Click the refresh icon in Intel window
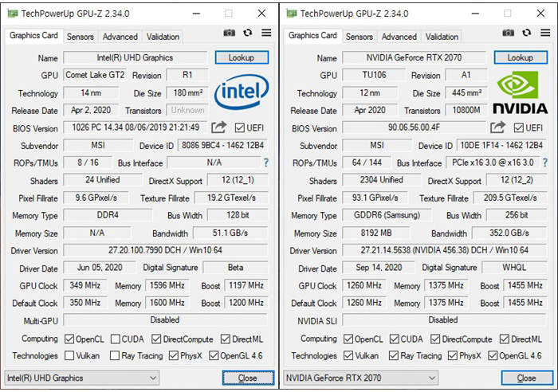Image resolution: width=558 pixels, height=392 pixels. point(248,33)
